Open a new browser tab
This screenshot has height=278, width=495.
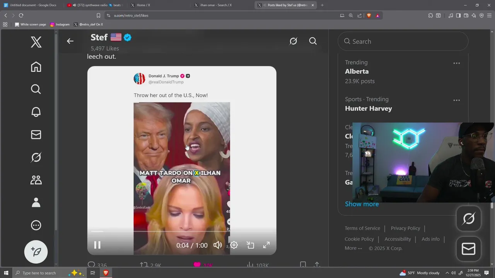(x=322, y=5)
